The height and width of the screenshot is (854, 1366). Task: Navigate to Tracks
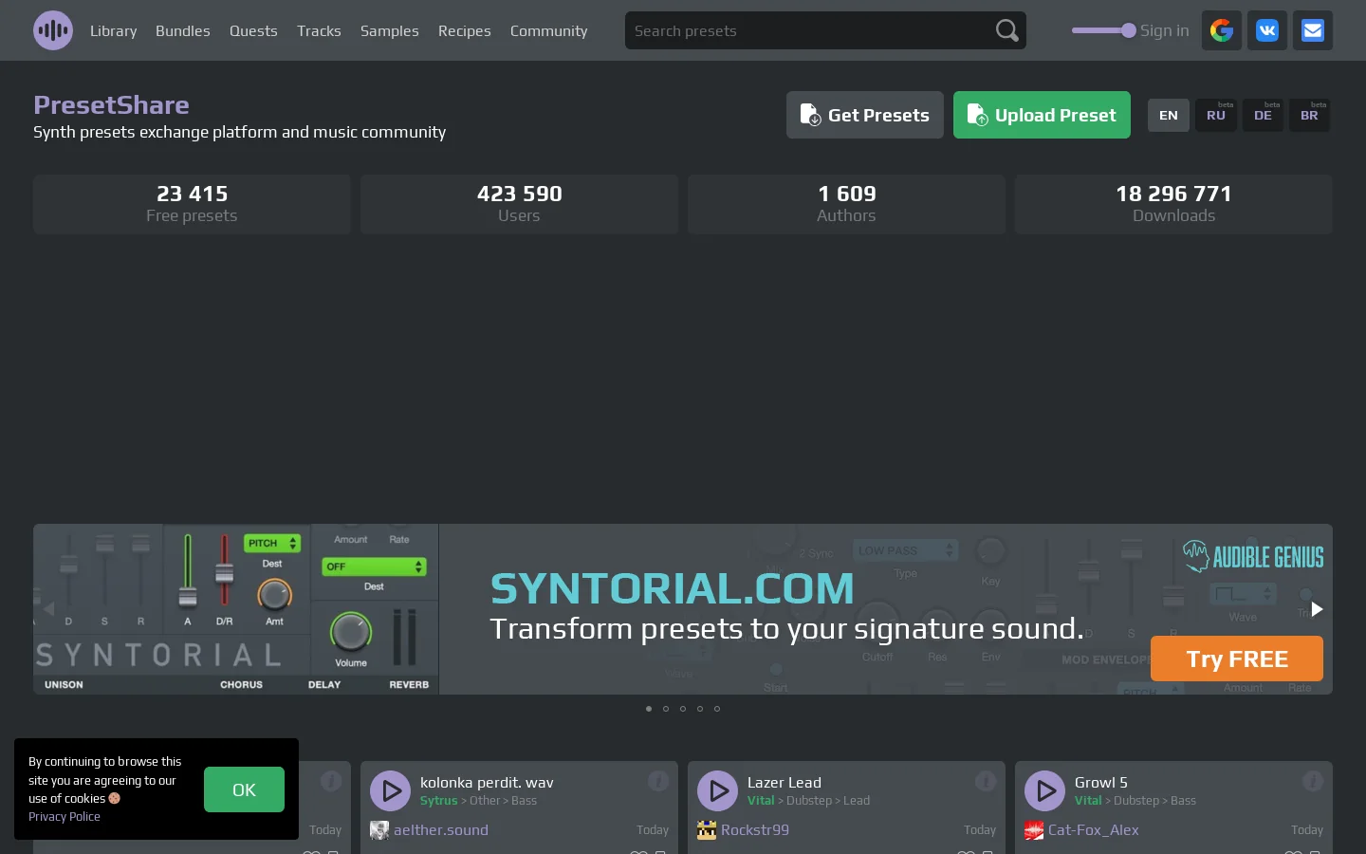pos(319,30)
